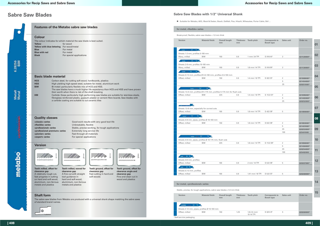The image size is (320, 226).
Task: Click Bosch type 'S 1122 EF'
Action: [269, 95]
